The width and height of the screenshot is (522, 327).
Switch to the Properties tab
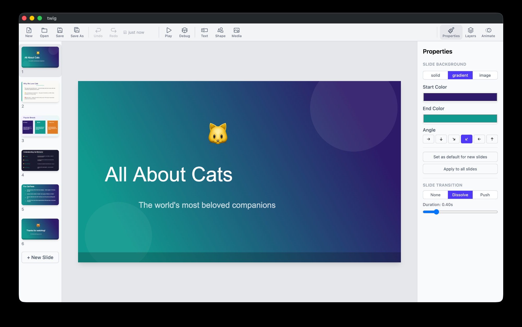pyautogui.click(x=451, y=32)
